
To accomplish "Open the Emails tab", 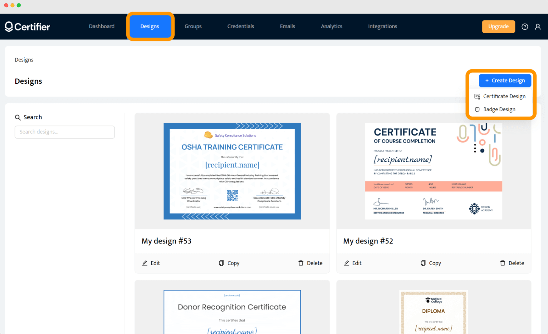I will pos(287,26).
